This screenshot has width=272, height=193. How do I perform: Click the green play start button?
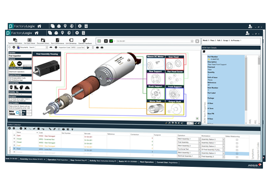point(99,41)
